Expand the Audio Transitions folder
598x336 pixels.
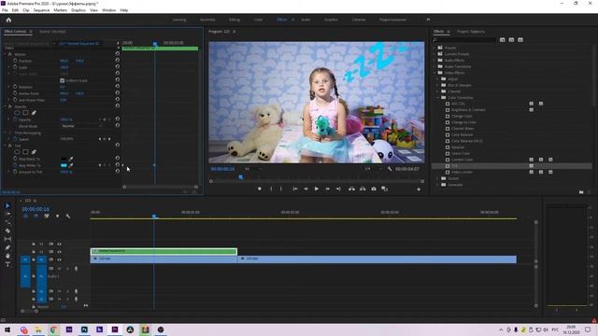click(434, 66)
